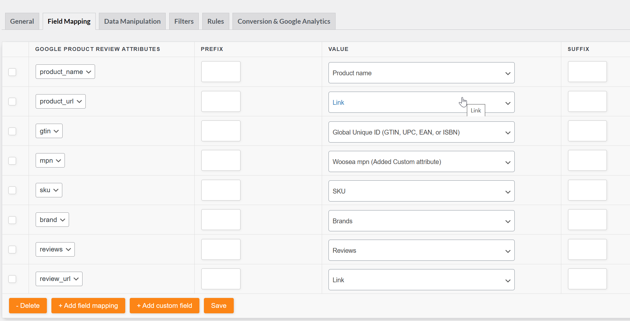630x321 pixels.
Task: Expand the gtin attribute dropdown
Action: (49, 131)
